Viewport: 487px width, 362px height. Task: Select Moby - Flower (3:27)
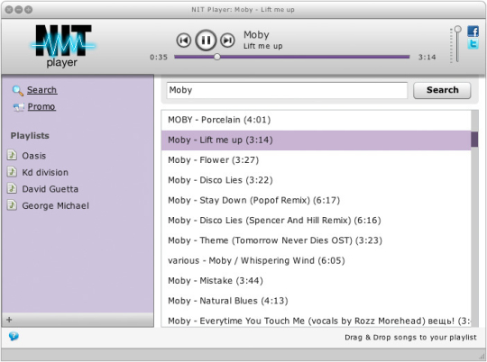pos(317,160)
